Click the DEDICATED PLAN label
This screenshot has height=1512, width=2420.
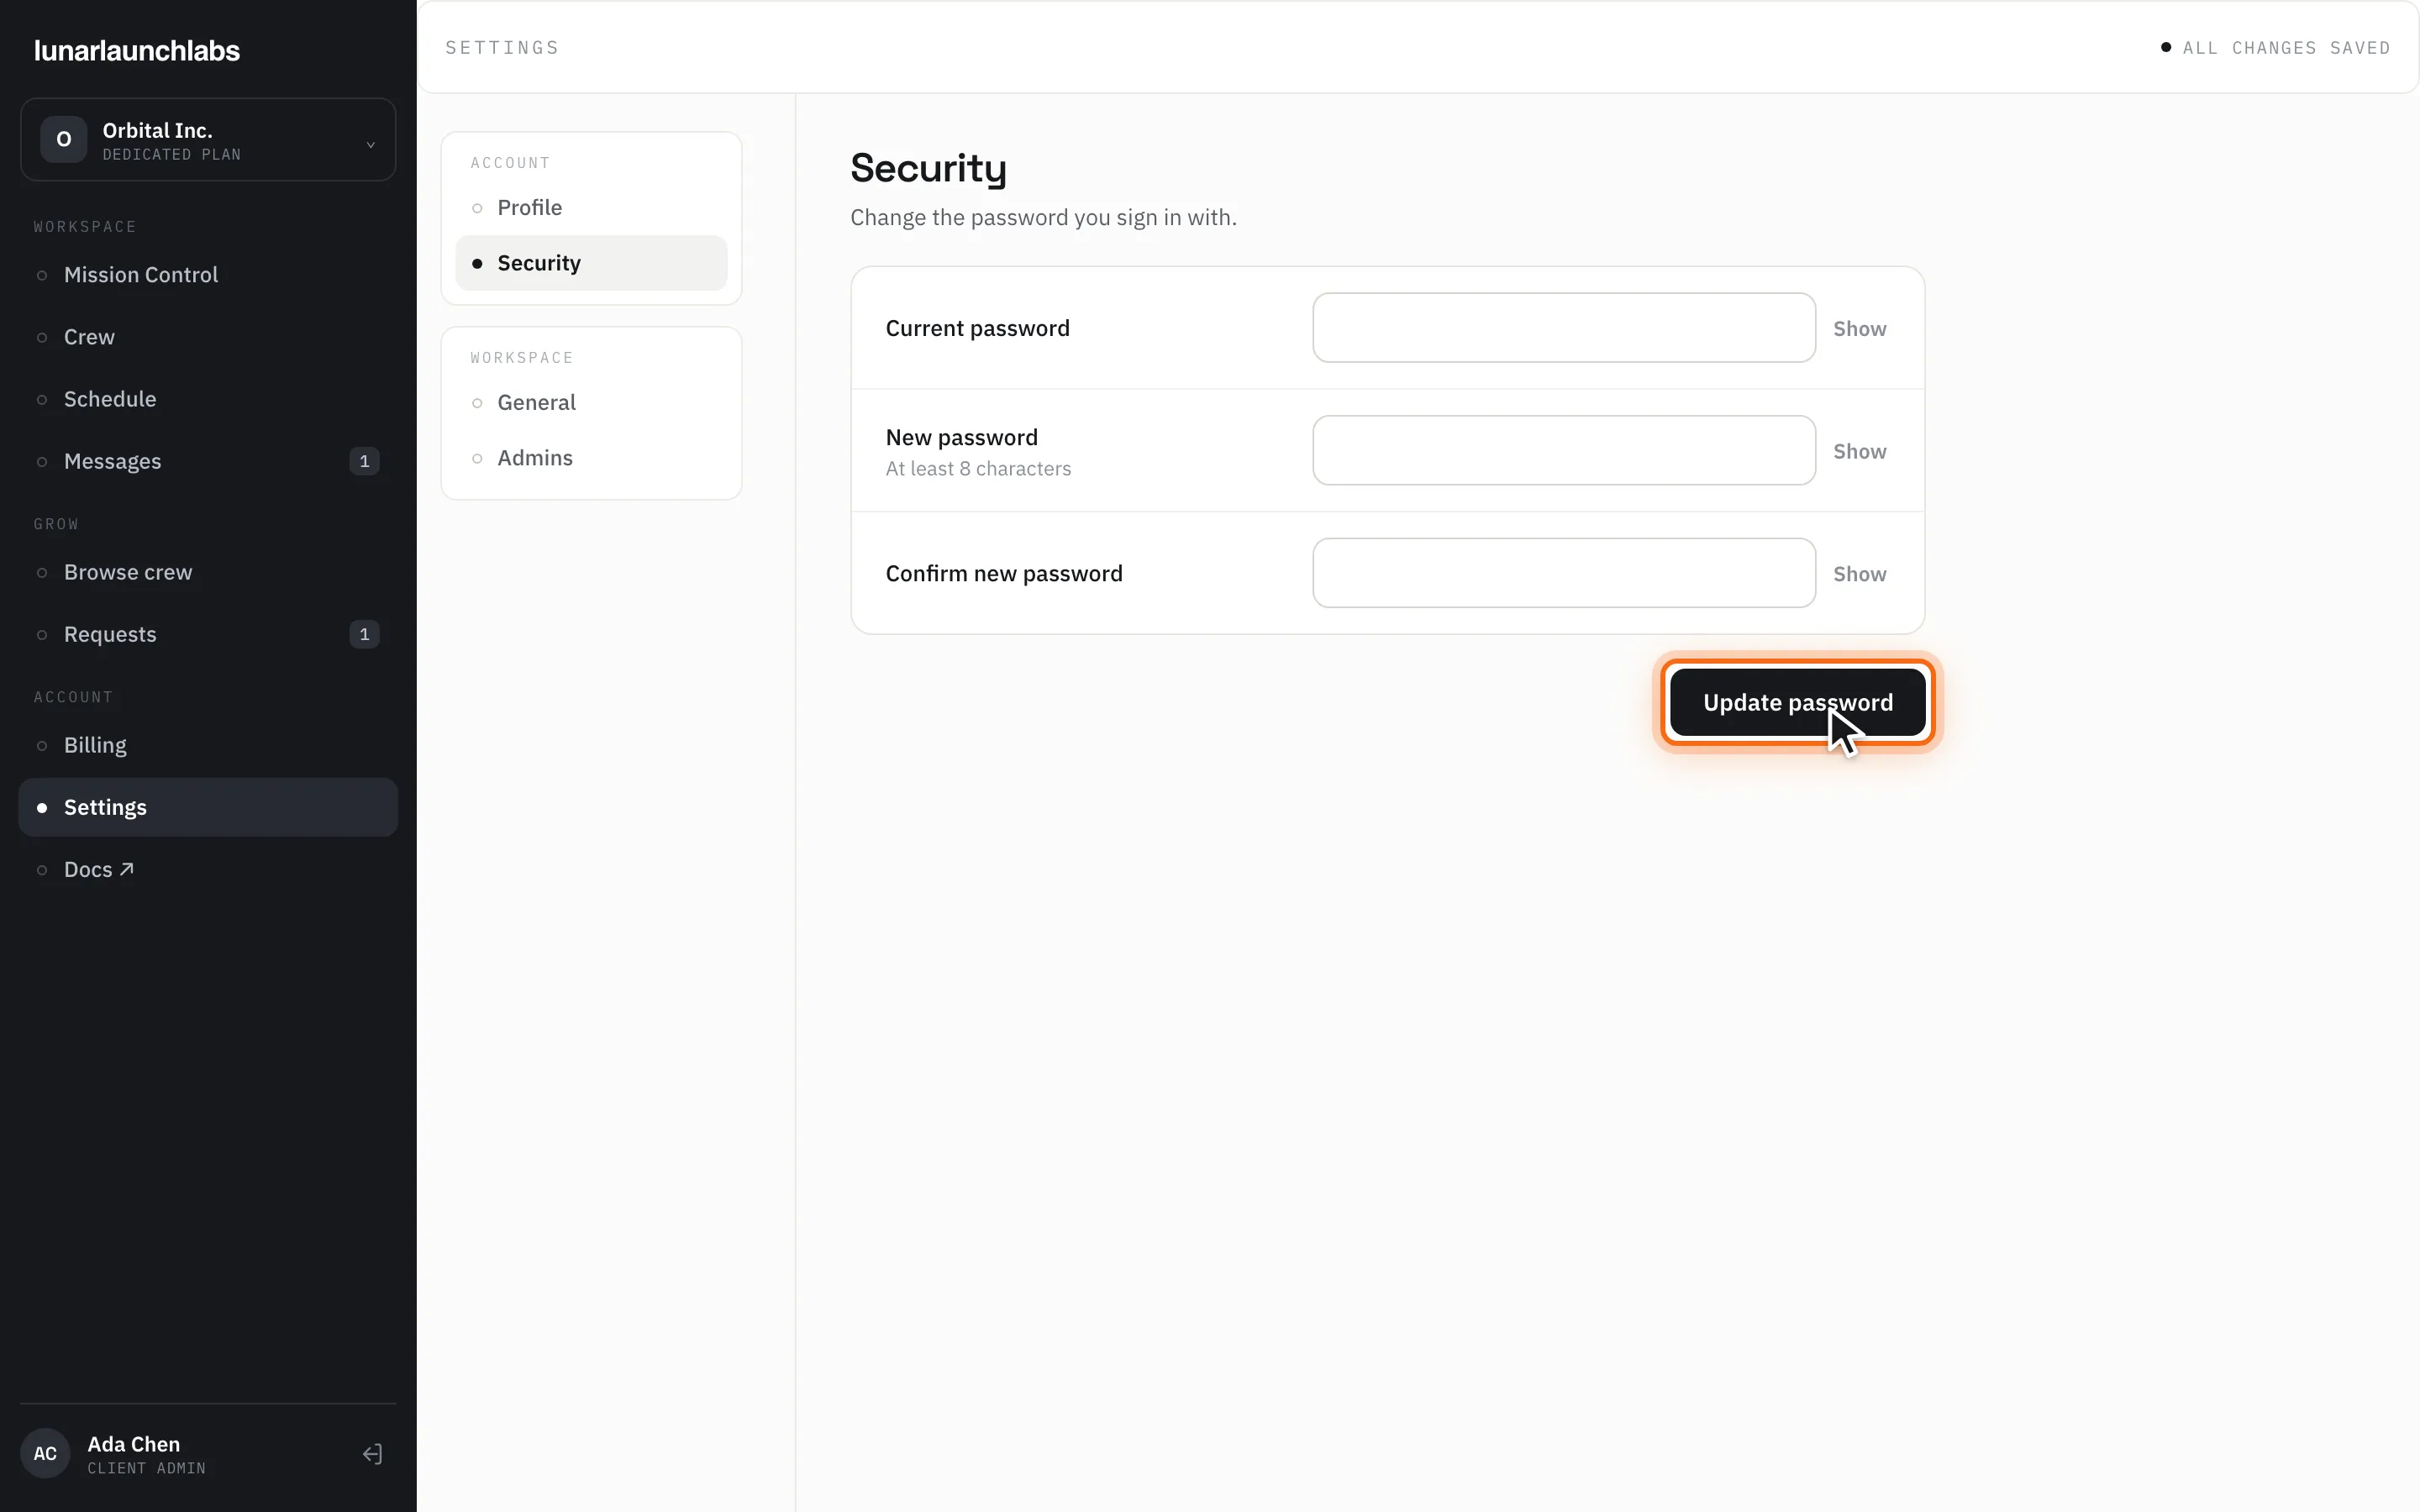(x=172, y=155)
